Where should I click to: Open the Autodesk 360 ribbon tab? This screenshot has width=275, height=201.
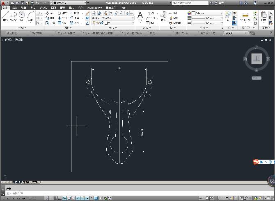click(x=94, y=8)
